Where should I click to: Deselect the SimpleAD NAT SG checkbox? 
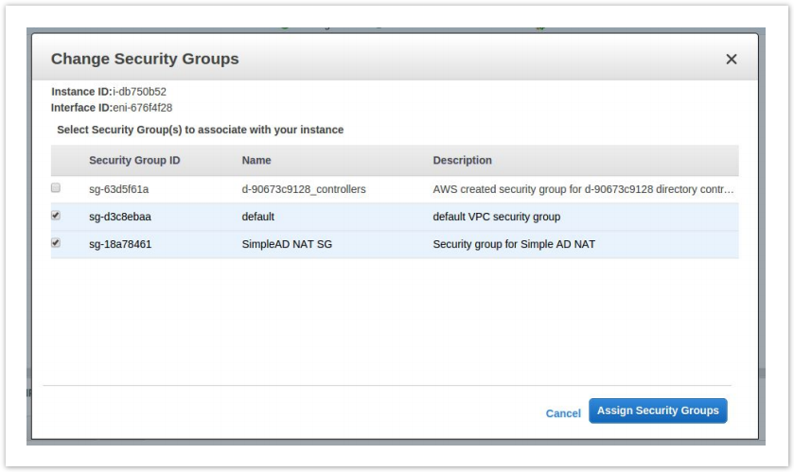[56, 243]
